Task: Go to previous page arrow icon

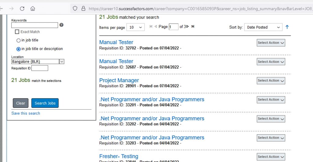Action: (x=156, y=27)
